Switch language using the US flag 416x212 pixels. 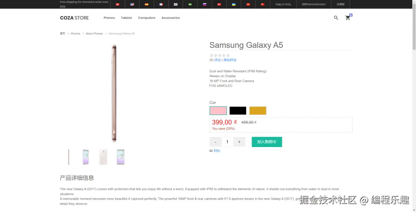pyautogui.click(x=132, y=4)
